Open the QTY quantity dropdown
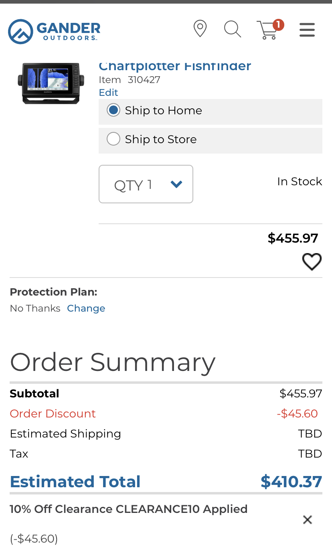The width and height of the screenshot is (332, 553). [146, 184]
